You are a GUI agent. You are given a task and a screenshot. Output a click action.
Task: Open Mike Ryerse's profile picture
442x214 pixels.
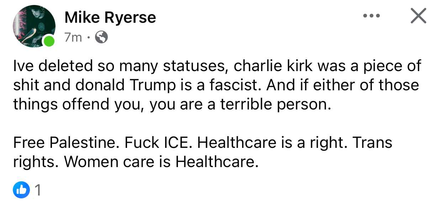[34, 26]
